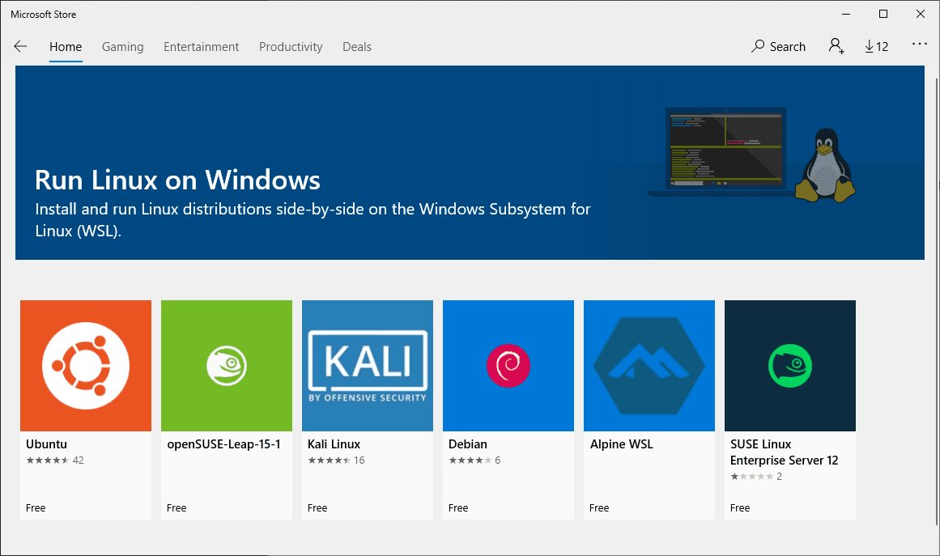Image resolution: width=940 pixels, height=556 pixels.
Task: Click the account profile icon
Action: tap(836, 46)
